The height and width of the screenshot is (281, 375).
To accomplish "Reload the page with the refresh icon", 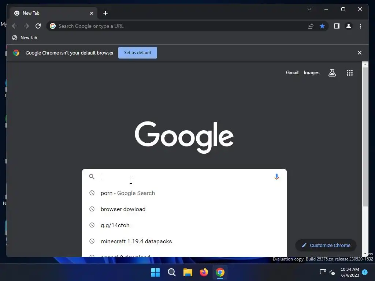I will 38,26.
